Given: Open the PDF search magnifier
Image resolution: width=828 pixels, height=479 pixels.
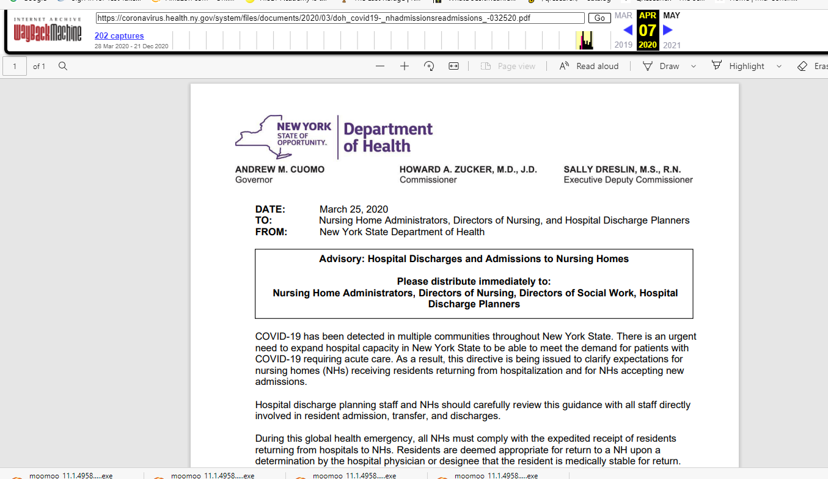Looking at the screenshot, I should [62, 66].
